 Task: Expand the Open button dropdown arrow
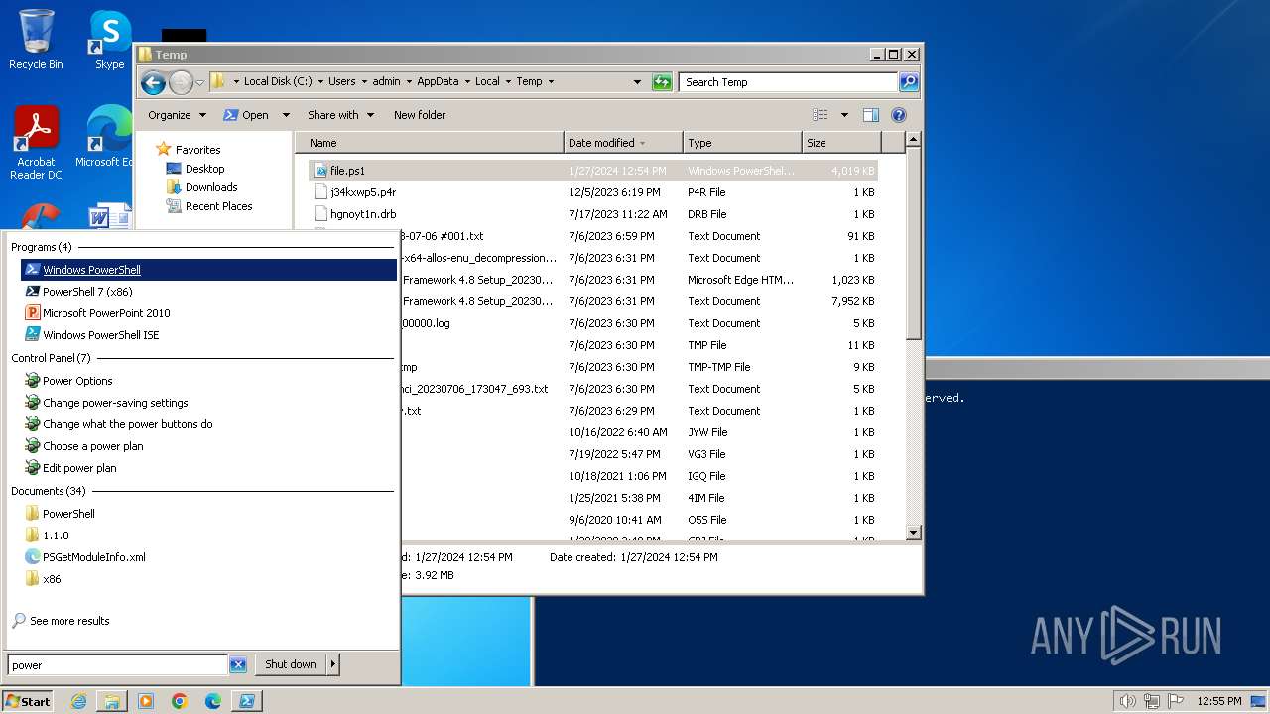pyautogui.click(x=286, y=115)
